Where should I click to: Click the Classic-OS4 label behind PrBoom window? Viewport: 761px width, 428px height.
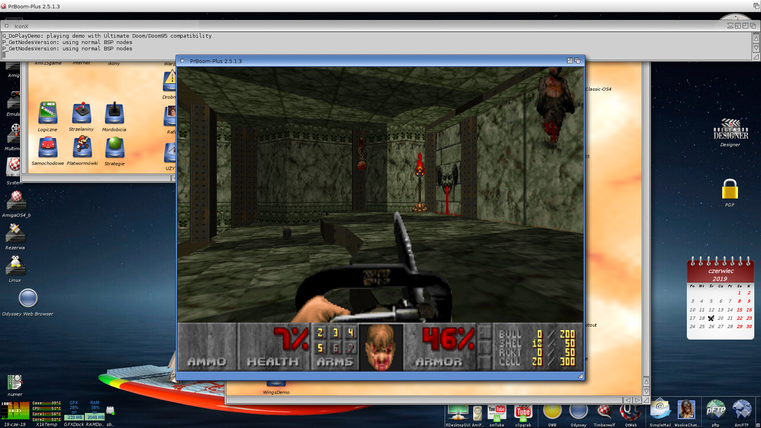point(598,89)
